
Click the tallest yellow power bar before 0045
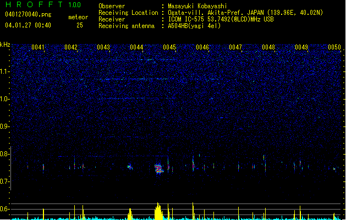(x=158, y=211)
